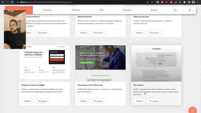Click Выбрать under Жилой комплекс
201x113 pixels.
(84, 33)
